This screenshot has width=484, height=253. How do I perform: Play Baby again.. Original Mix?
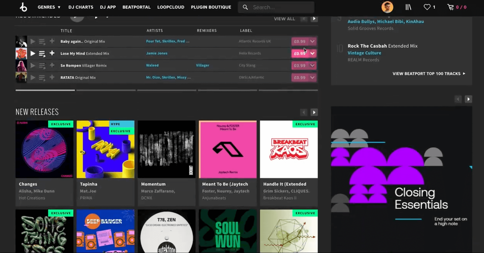[x=33, y=41]
